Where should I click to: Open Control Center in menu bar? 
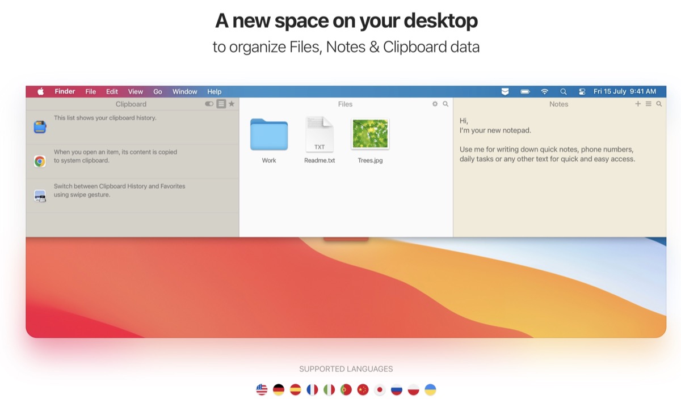(x=582, y=92)
